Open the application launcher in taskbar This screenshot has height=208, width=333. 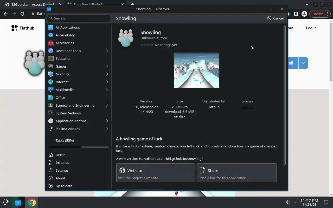[x=5, y=202]
